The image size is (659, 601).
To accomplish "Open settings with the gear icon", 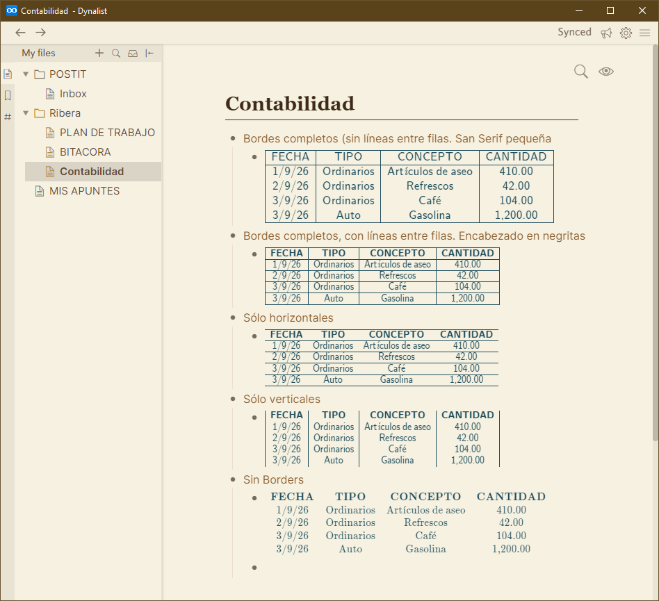I will pos(626,33).
